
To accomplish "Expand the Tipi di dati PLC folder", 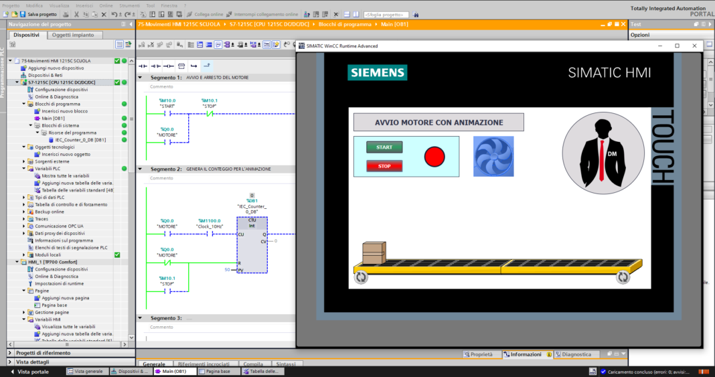I will coord(24,198).
